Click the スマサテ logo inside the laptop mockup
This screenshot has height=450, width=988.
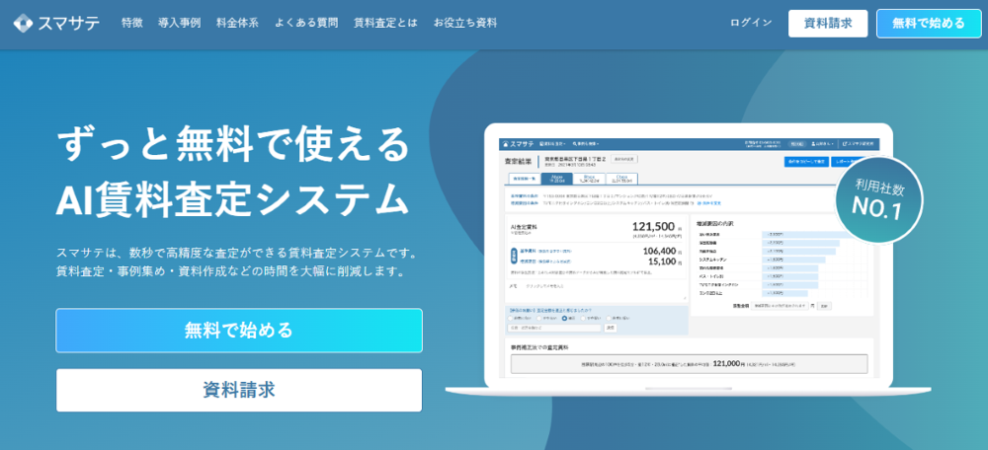517,144
